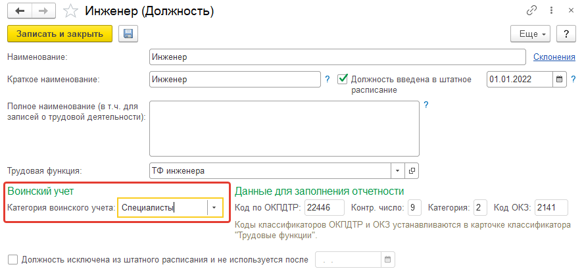Viewport: 584px width, 275px height.
Task: Click the Полное наименование text area
Action: pyautogui.click(x=284, y=128)
